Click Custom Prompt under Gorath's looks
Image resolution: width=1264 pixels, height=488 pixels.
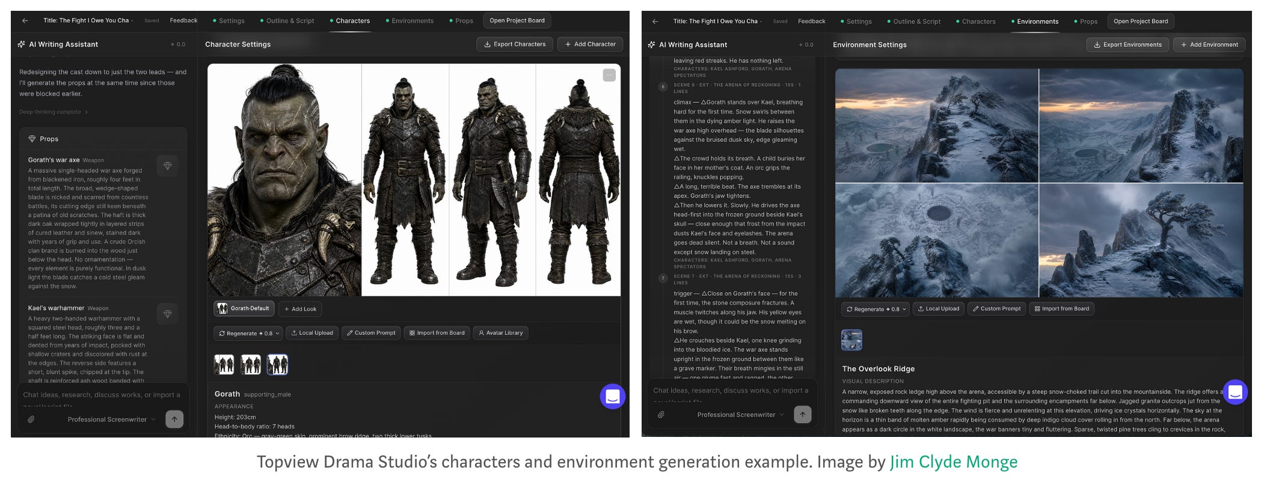click(372, 333)
